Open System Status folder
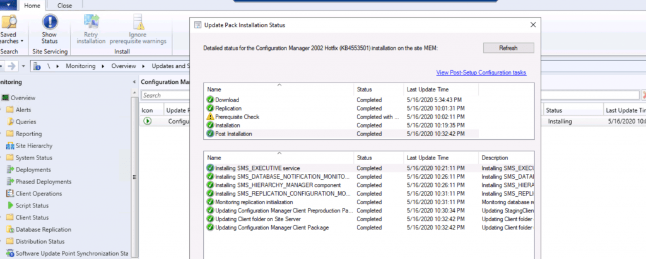 pyautogui.click(x=29, y=158)
